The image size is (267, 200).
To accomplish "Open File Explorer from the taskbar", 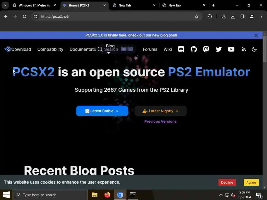I will [x=94, y=195].
